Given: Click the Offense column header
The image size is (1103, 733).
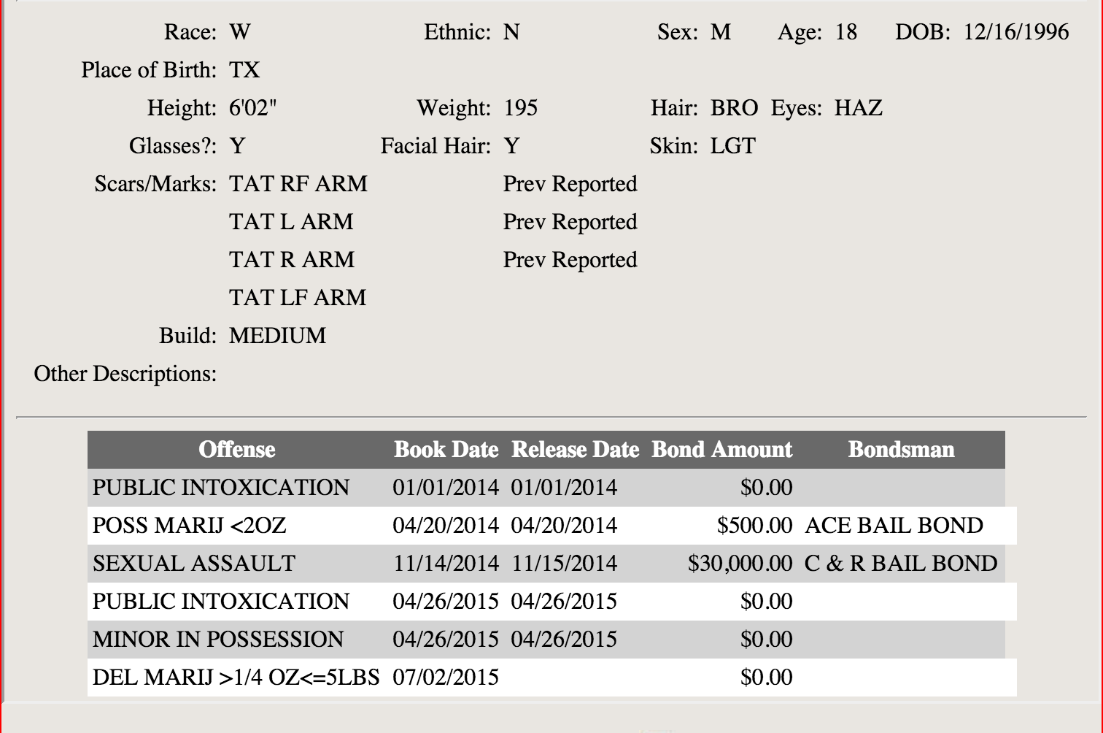Looking at the screenshot, I should (236, 450).
